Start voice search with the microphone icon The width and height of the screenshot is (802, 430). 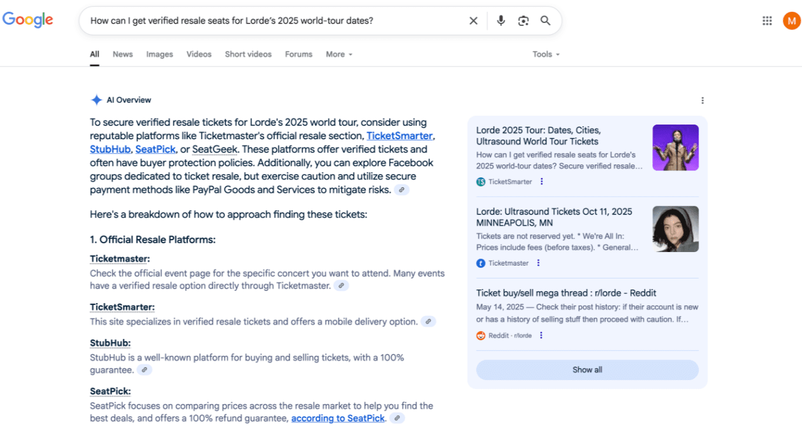501,21
